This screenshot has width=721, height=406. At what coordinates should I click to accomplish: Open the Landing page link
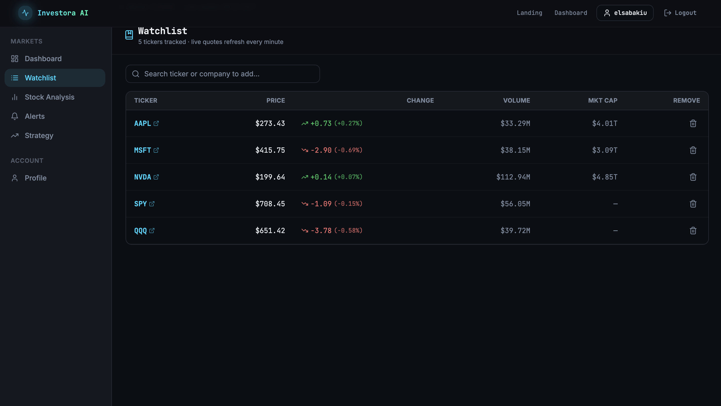[x=529, y=13]
